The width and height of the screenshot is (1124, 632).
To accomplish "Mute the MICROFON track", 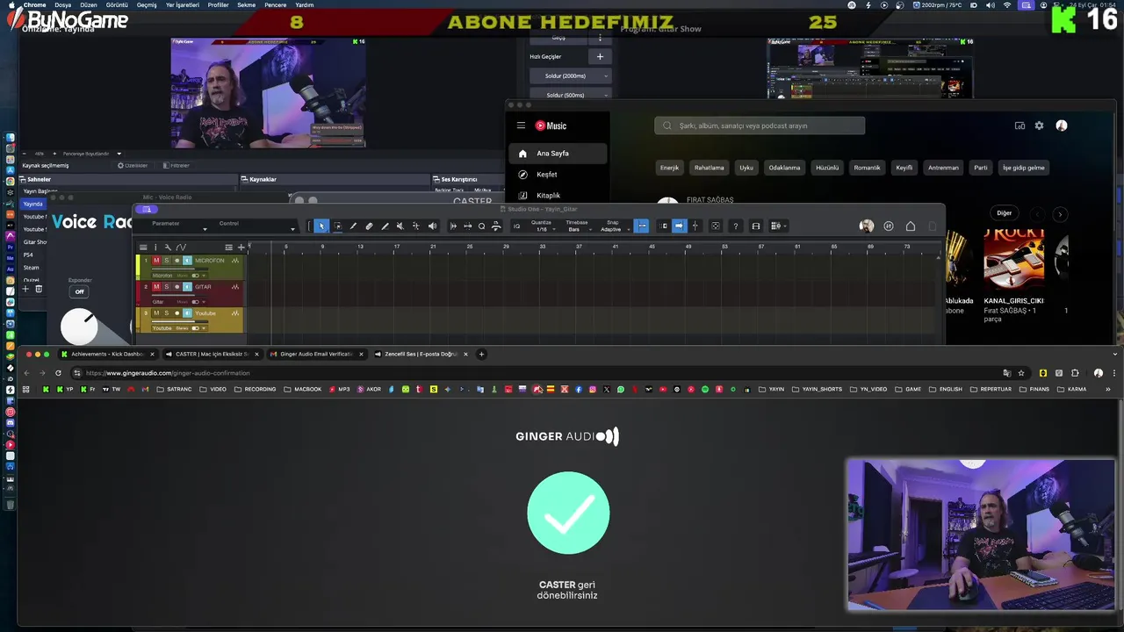I will click(156, 261).
